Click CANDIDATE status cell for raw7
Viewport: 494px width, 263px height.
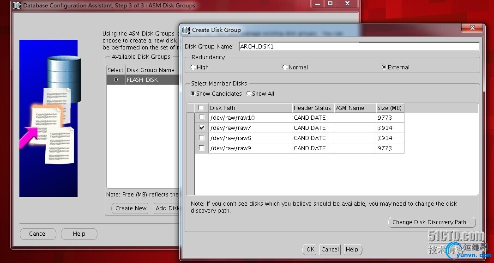(313, 128)
